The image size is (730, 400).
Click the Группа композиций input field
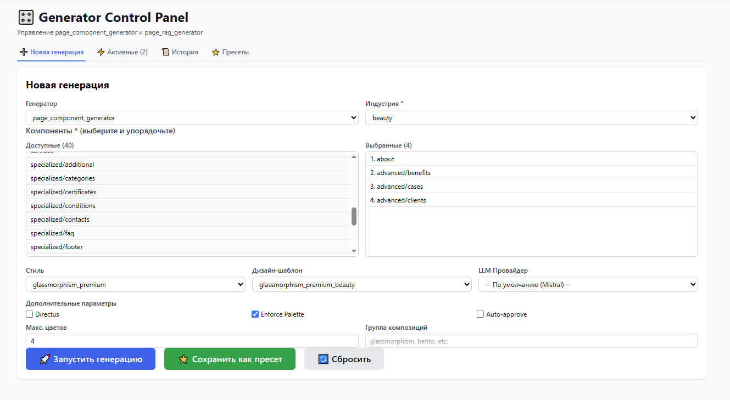(x=532, y=341)
